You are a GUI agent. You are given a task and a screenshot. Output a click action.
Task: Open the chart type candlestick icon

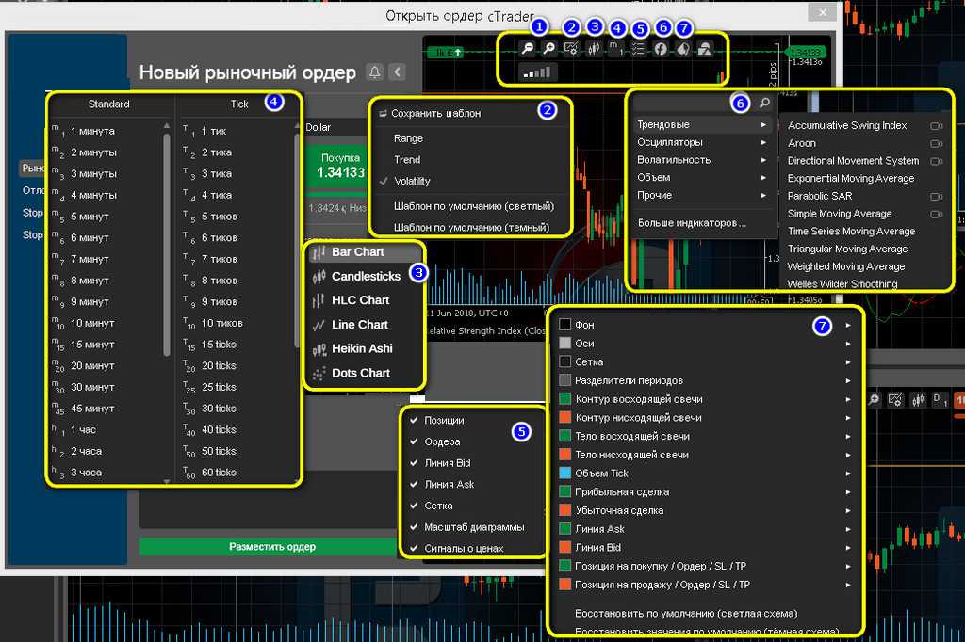point(594,49)
